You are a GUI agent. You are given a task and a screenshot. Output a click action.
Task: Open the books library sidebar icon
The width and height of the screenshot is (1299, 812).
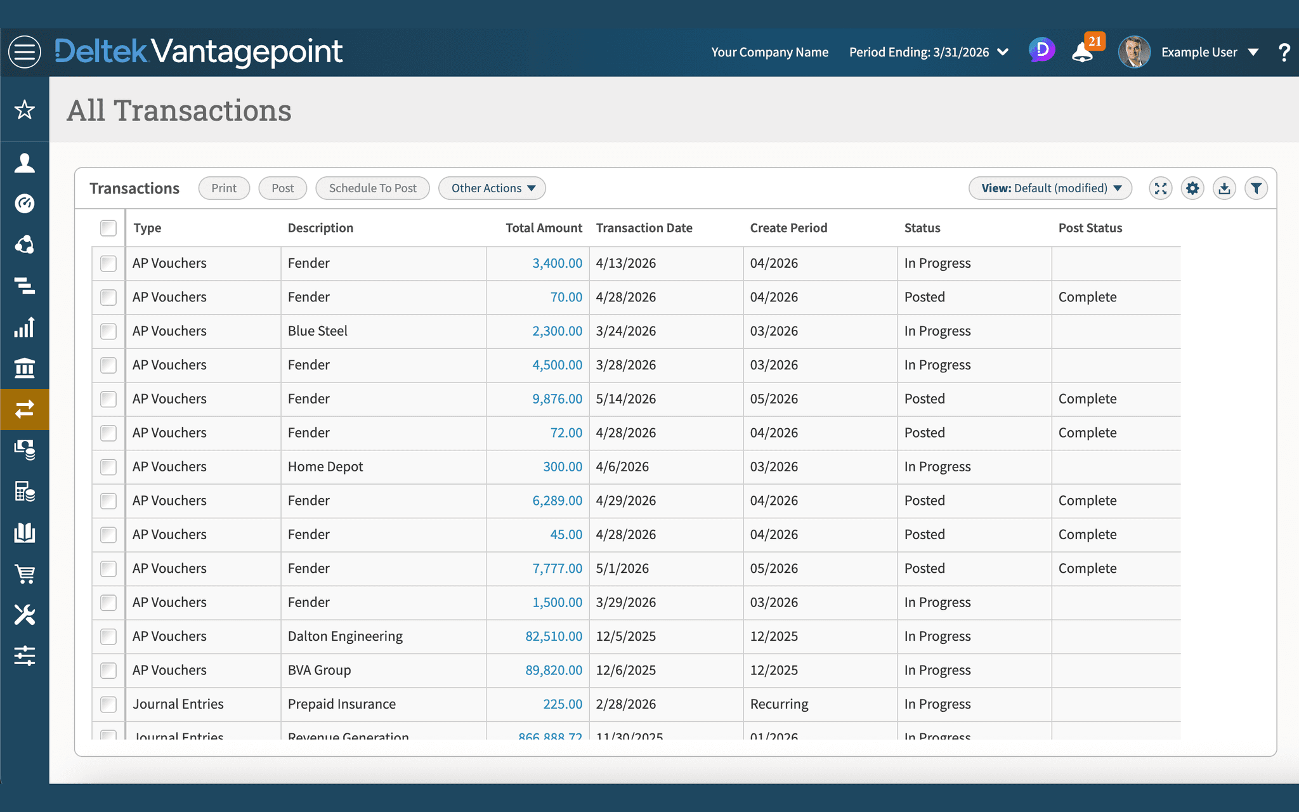coord(25,532)
